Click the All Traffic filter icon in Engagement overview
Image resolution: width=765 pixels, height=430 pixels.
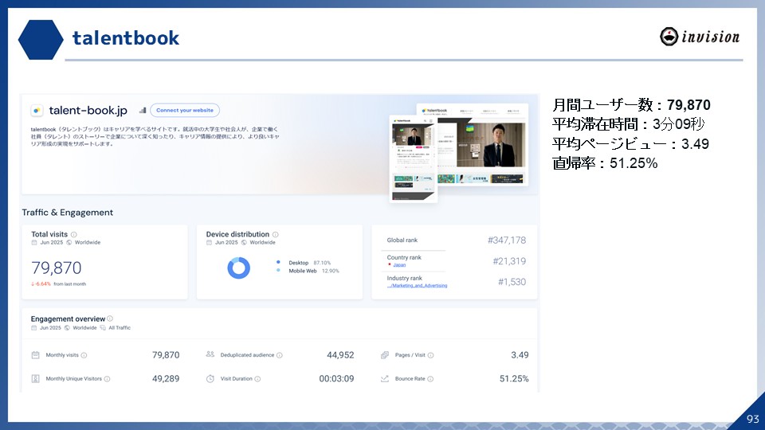pos(103,327)
